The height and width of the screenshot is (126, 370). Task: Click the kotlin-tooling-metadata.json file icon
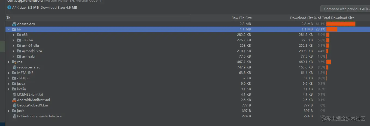[14, 116]
